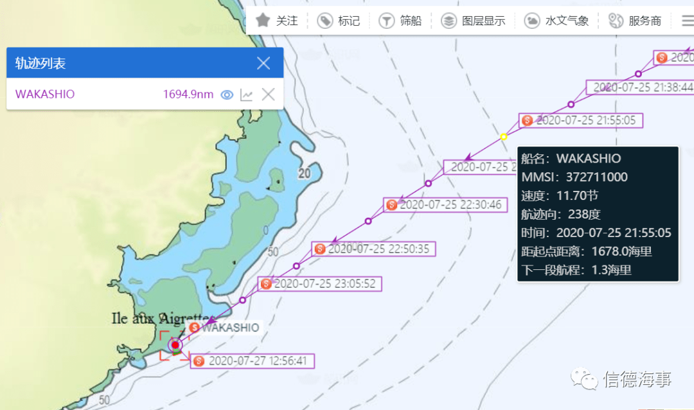Open the WAKASHIO track chart icon
This screenshot has height=410, width=694.
(x=247, y=94)
